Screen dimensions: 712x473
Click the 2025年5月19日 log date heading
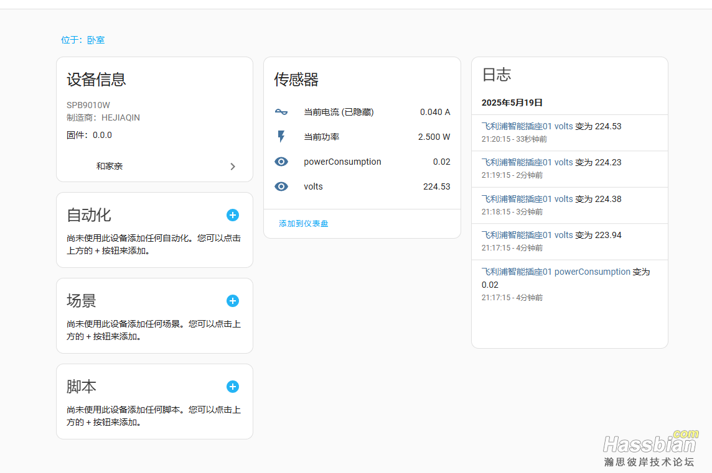click(x=512, y=103)
